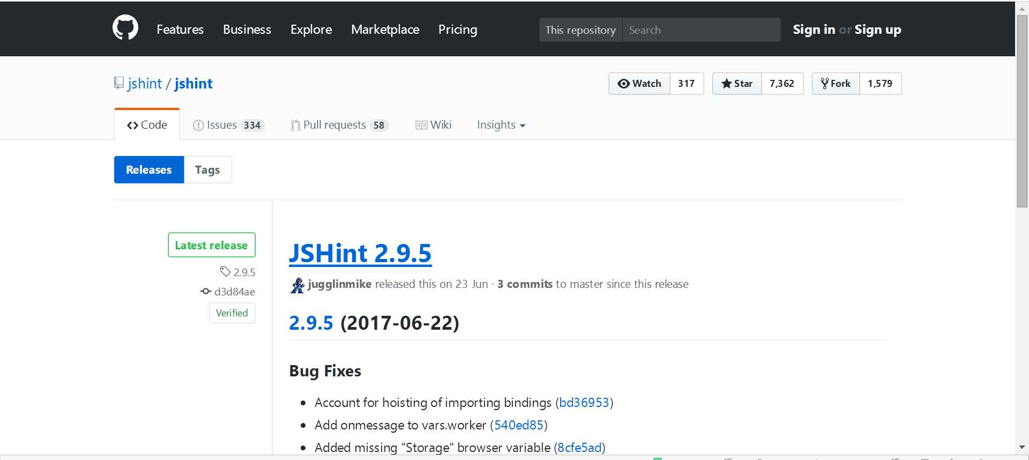Image resolution: width=1029 pixels, height=460 pixels.
Task: Visit the Marketplace link
Action: click(385, 29)
